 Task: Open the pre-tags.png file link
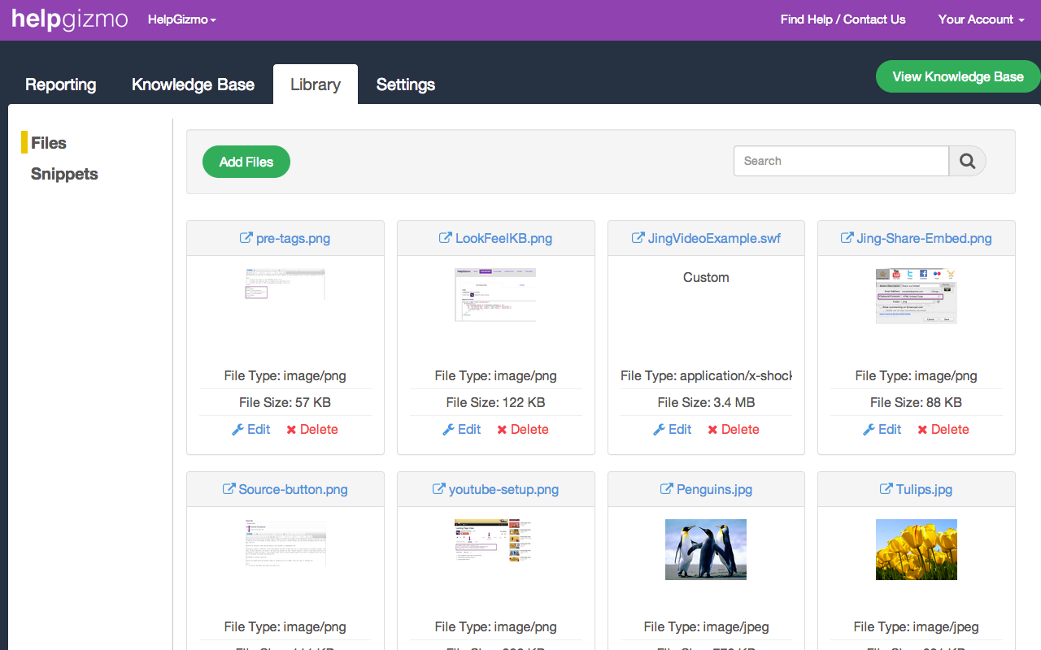(293, 238)
